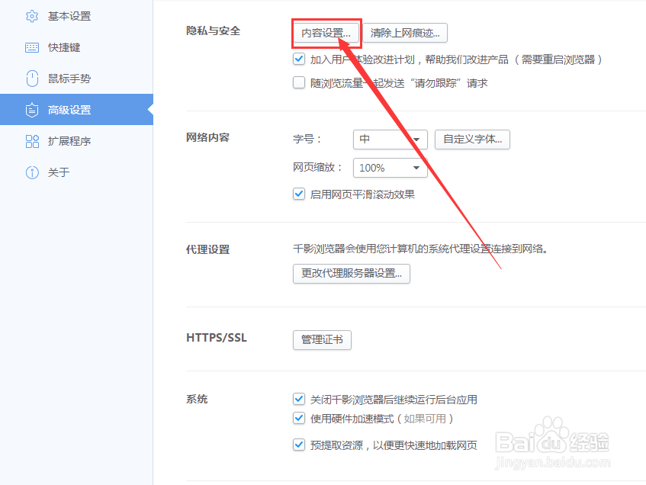Expand the 网页缩放 100% dropdown
Screen dimensions: 646x485
tap(390, 168)
